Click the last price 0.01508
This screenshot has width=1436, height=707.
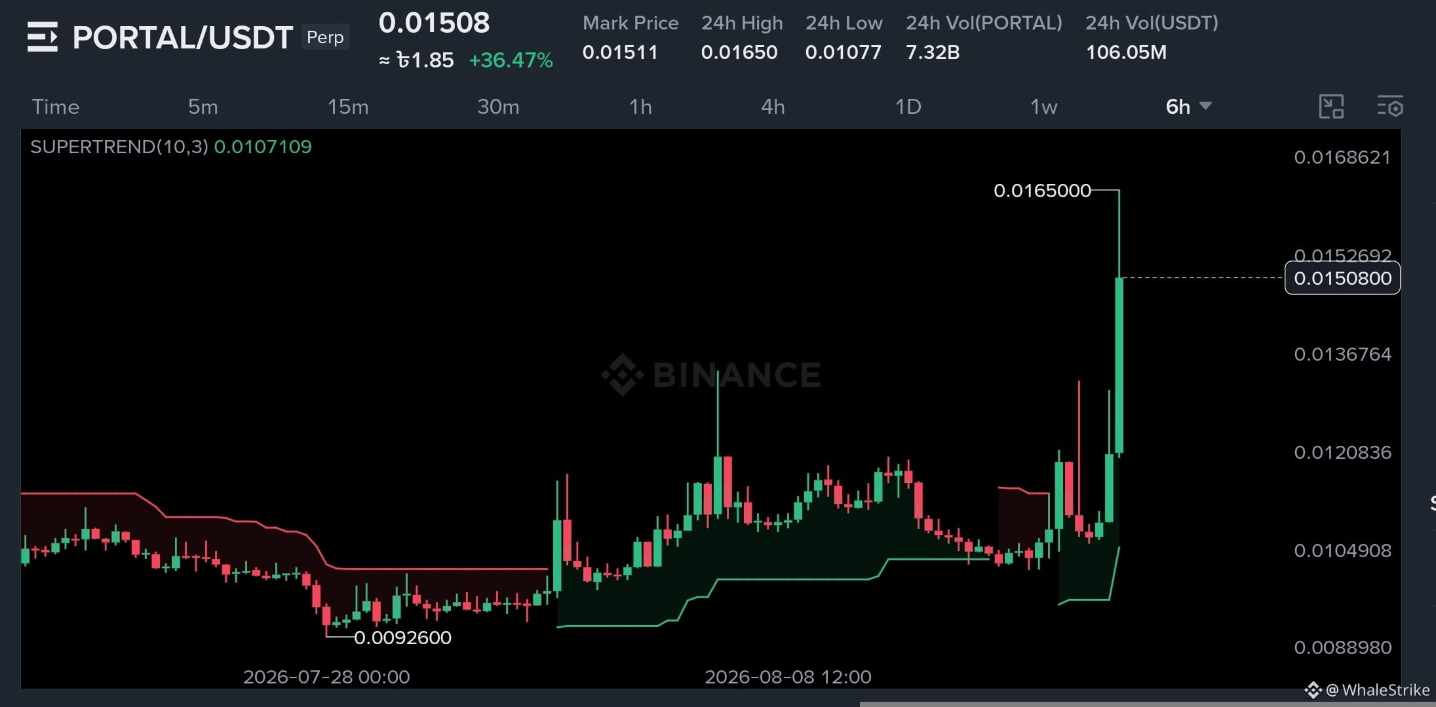pyautogui.click(x=434, y=23)
